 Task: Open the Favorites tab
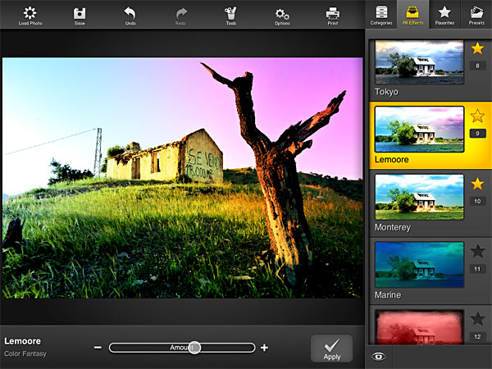[444, 15]
